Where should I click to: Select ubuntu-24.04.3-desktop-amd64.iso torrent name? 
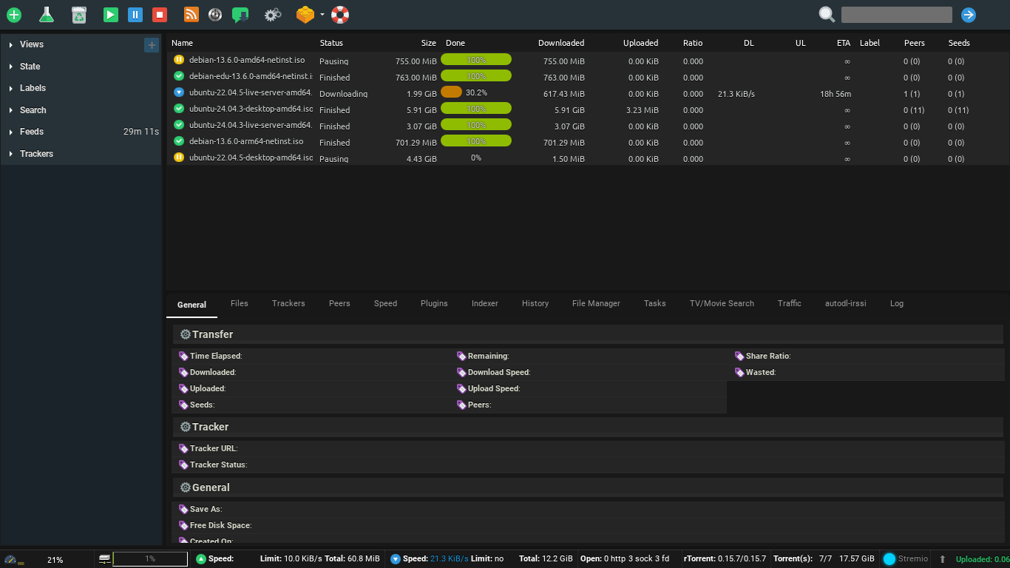[251, 109]
